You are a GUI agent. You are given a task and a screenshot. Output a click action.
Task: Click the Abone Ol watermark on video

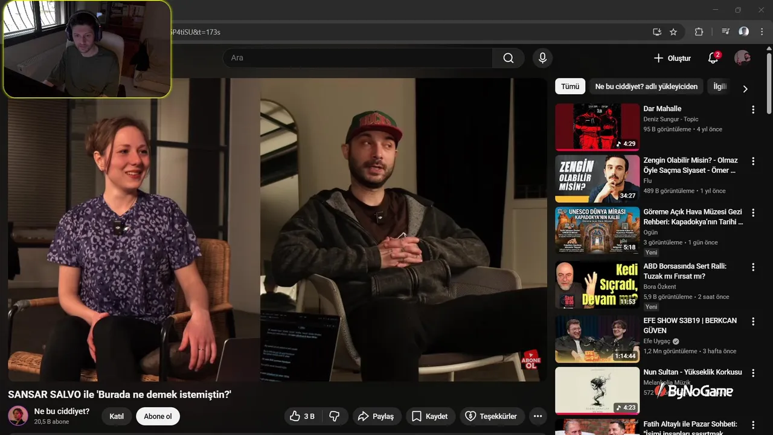click(x=531, y=360)
